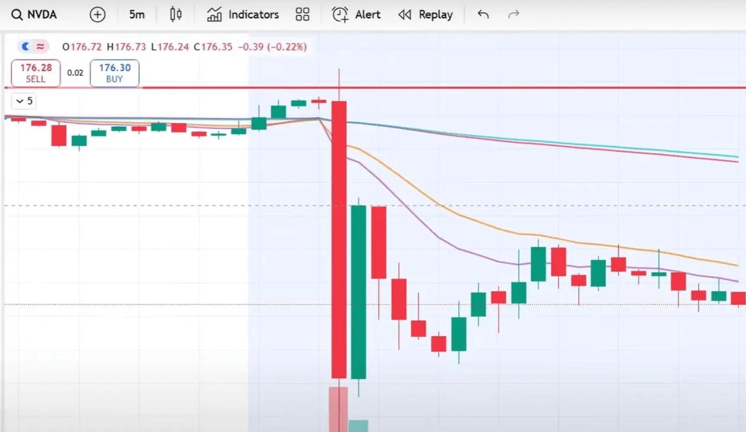
Task: Click the tall green recovery candle
Action: (x=359, y=292)
